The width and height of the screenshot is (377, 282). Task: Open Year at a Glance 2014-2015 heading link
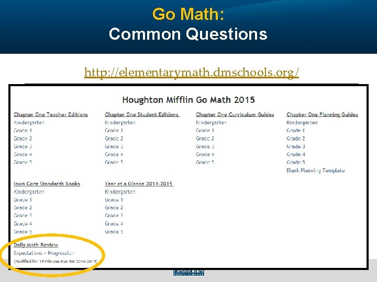coord(139,184)
